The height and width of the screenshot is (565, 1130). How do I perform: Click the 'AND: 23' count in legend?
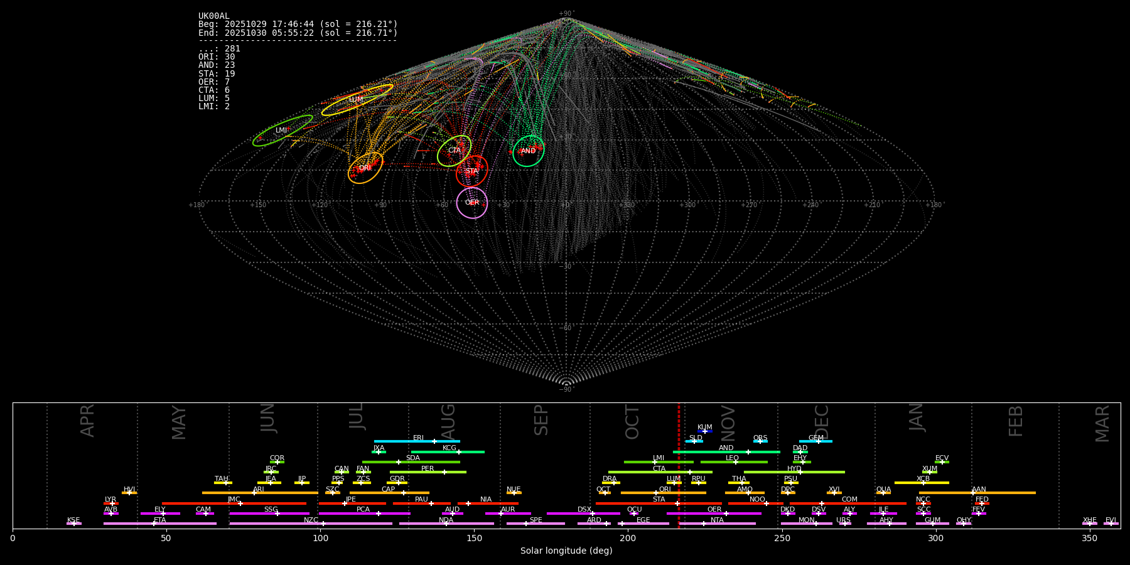click(217, 65)
